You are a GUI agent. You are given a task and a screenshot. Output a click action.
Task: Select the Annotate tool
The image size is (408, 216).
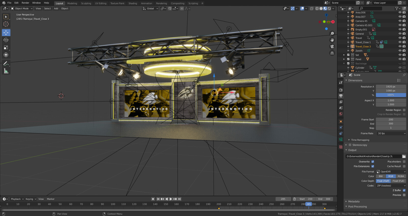[6, 64]
